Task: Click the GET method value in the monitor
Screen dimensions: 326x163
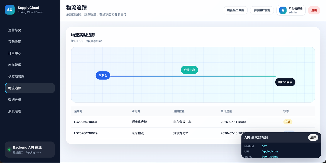Action: click(x=264, y=146)
